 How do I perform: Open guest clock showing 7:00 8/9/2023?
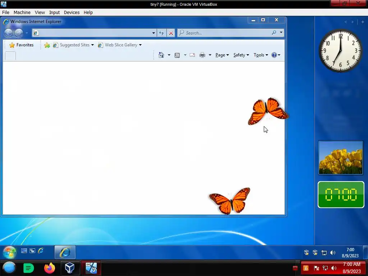350,253
